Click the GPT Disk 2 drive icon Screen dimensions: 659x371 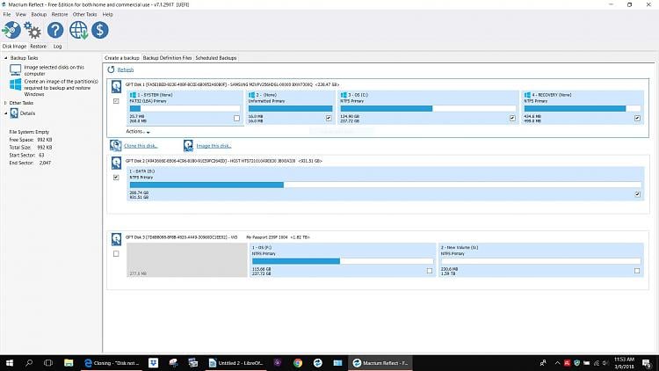pyautogui.click(x=116, y=163)
